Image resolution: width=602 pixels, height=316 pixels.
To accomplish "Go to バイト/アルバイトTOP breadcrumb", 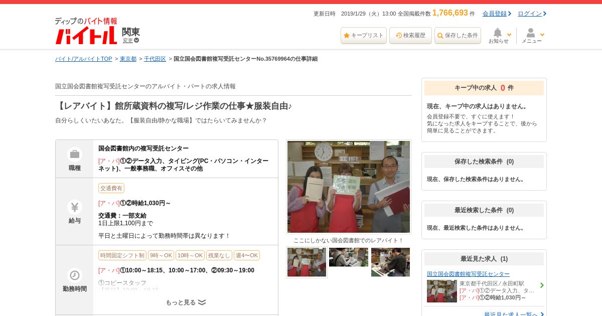I will (x=84, y=59).
